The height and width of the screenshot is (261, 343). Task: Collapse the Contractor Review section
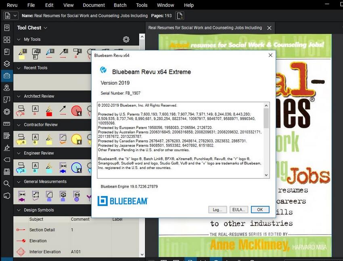click(19, 125)
